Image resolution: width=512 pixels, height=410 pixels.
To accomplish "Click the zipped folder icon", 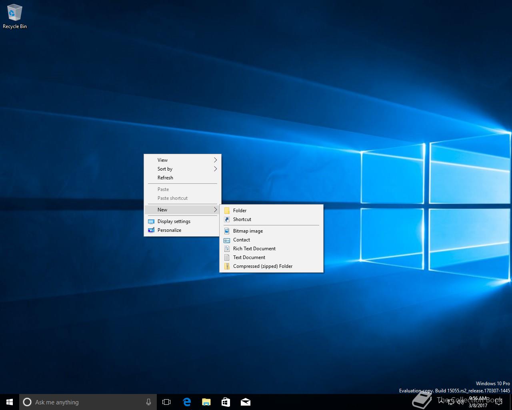I will tap(227, 266).
